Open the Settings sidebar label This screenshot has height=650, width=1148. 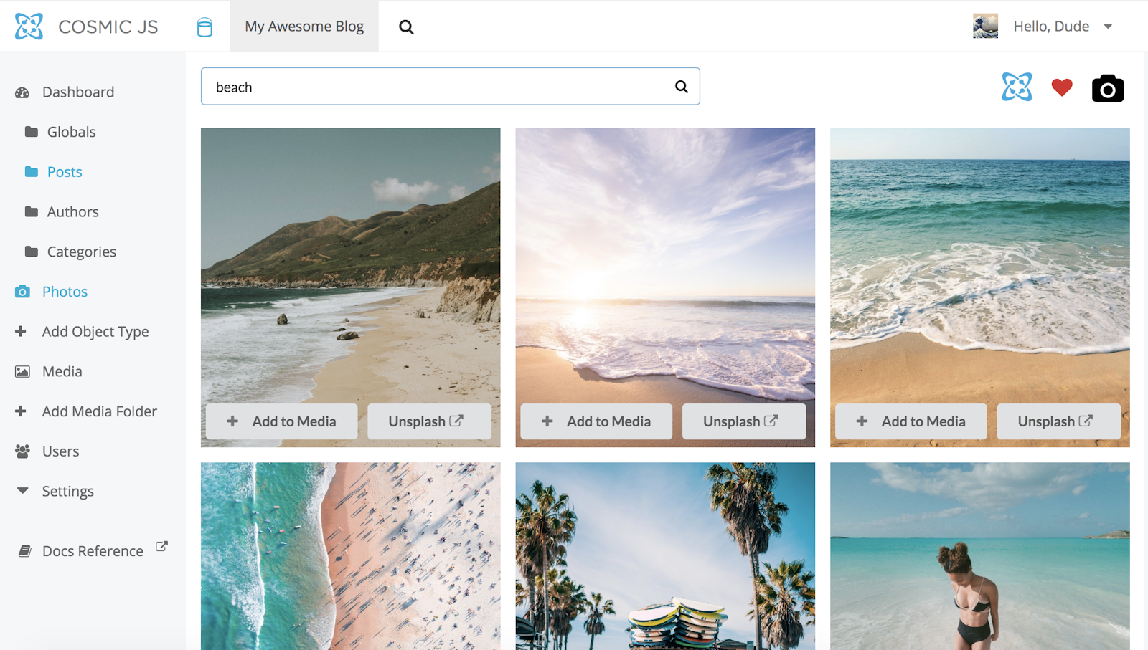tap(68, 492)
